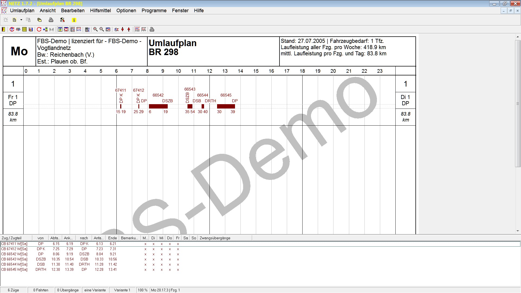Toggle the train window view button
The image size is (521, 293).
pyautogui.click(x=60, y=29)
